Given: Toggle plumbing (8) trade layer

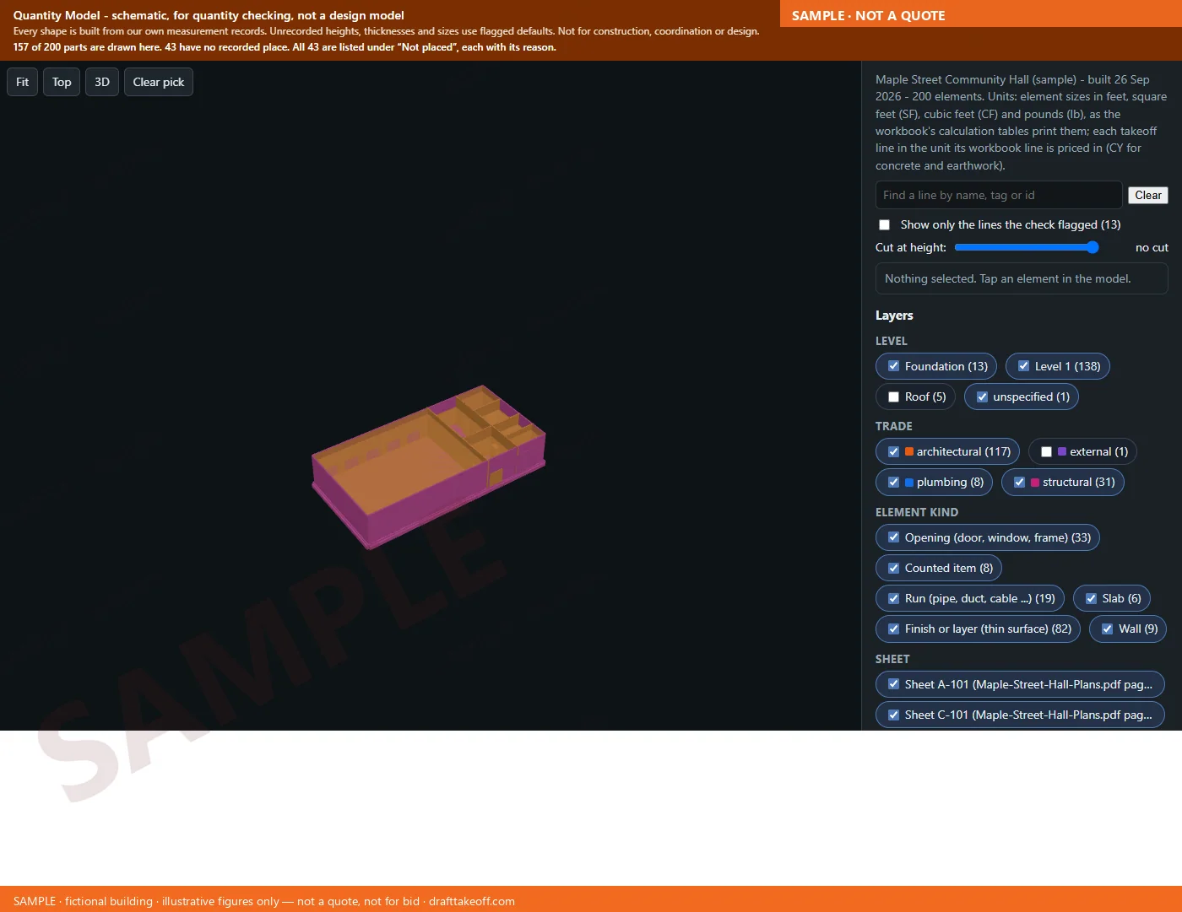Looking at the screenshot, I should (935, 482).
